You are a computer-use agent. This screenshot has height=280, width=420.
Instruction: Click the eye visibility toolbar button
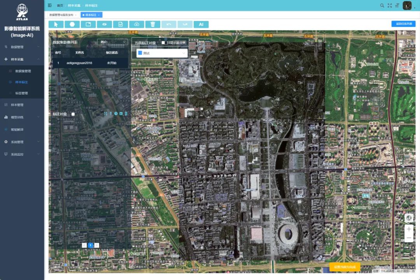[104, 24]
